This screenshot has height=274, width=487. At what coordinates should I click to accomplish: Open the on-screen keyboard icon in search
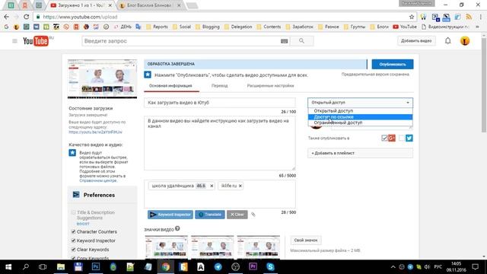pyautogui.click(x=284, y=41)
